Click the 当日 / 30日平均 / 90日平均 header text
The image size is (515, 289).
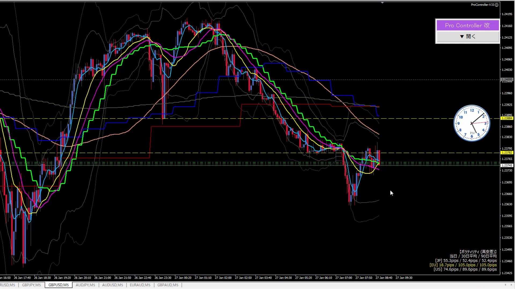click(x=473, y=256)
